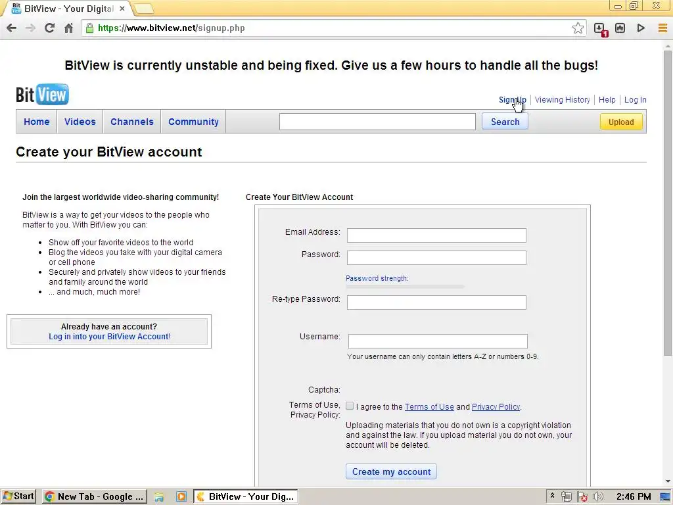Open the Community navigation tab
The image size is (673, 505).
tap(193, 122)
